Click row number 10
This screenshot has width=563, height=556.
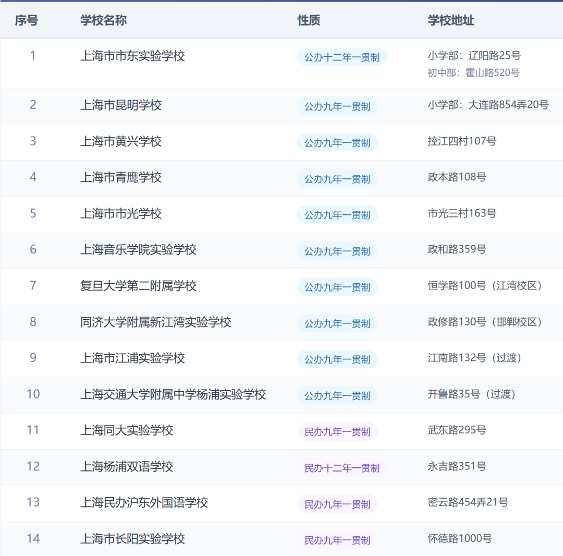33,394
